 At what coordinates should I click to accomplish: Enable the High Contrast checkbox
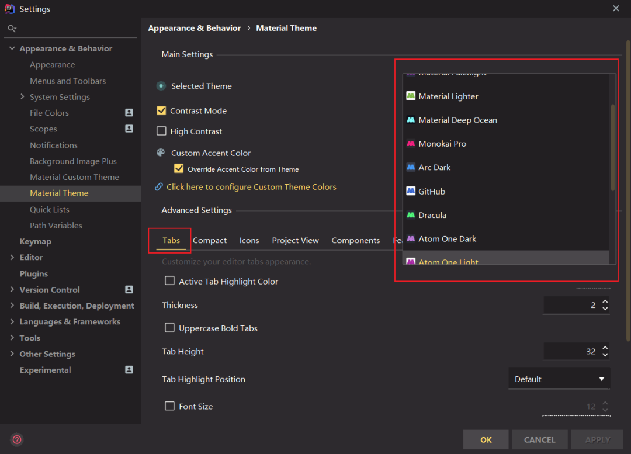[x=162, y=131]
